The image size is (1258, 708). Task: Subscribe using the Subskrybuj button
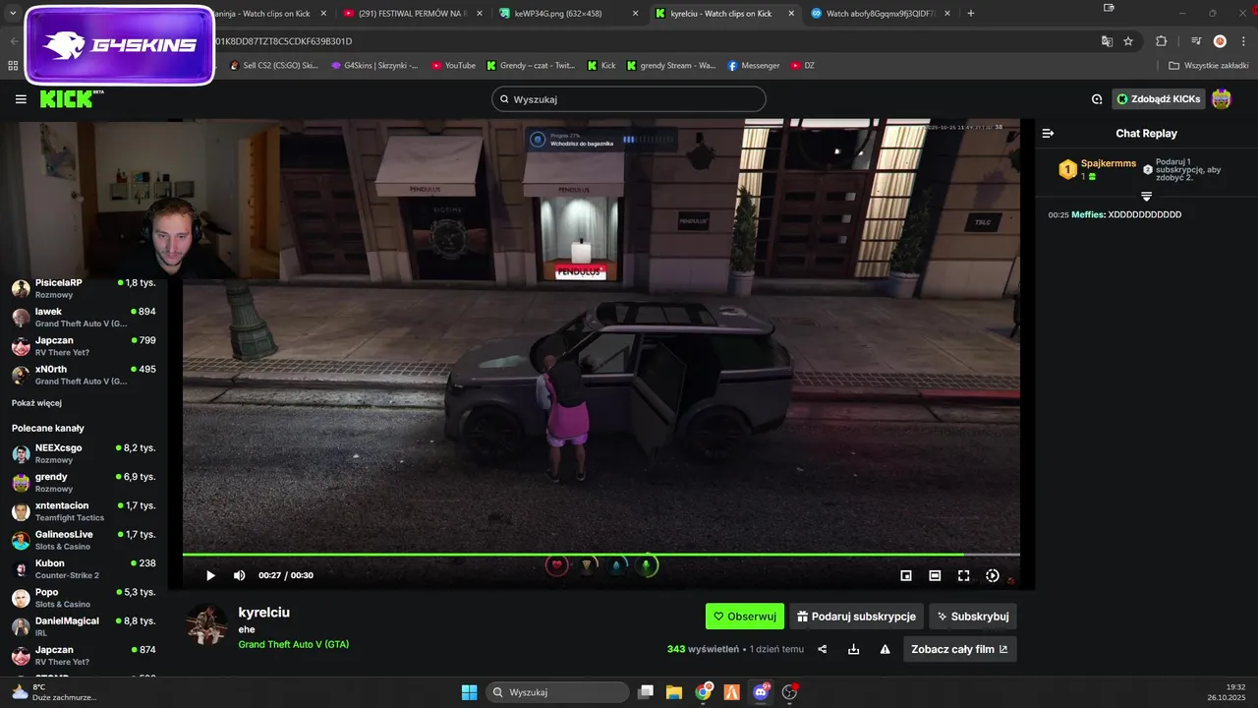972,617
